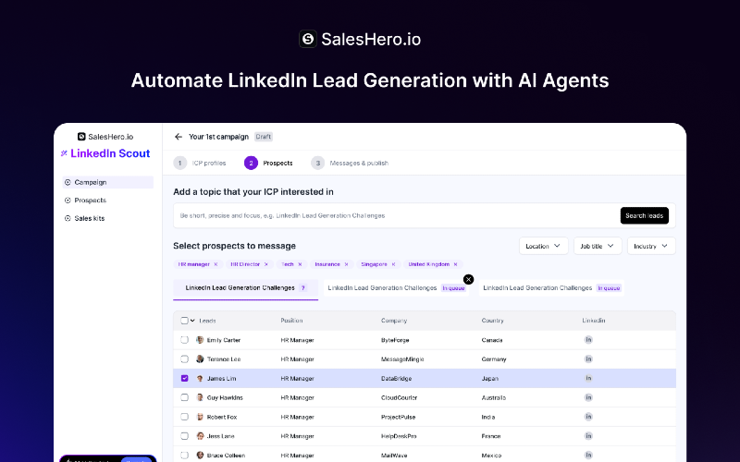Click the country cell France
Screen dimensions: 740x462
click(x=491, y=436)
